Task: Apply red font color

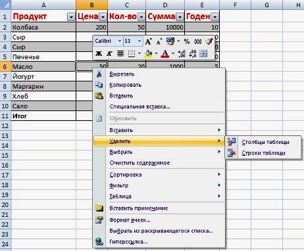Action: point(165,54)
